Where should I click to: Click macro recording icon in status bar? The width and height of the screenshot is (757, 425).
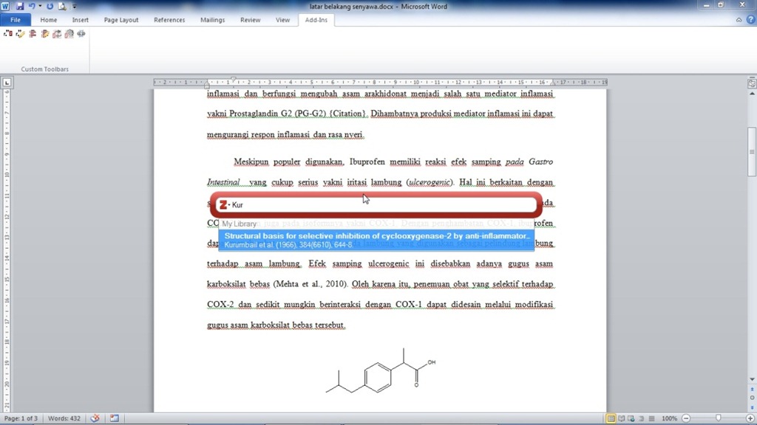(115, 418)
